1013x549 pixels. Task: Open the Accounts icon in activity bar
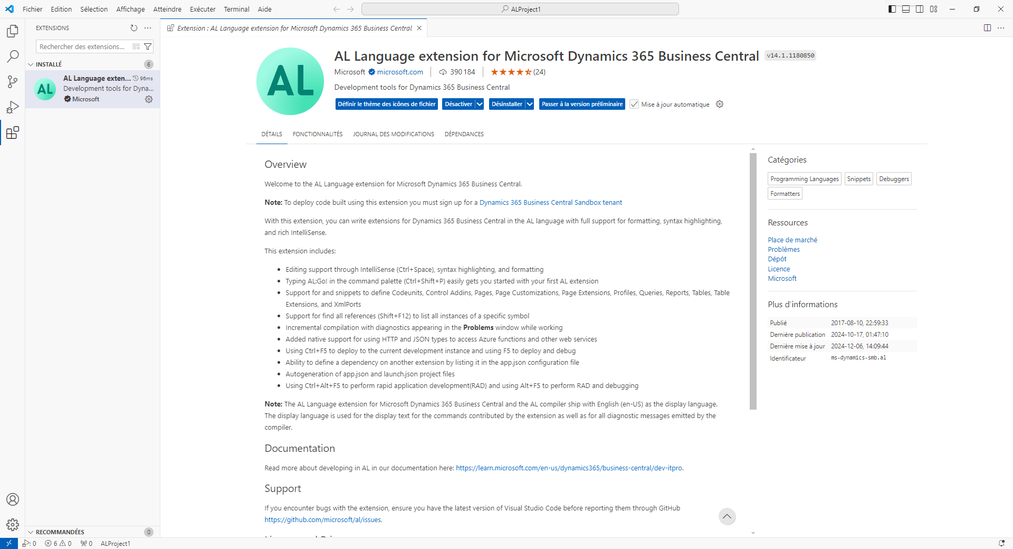(x=13, y=499)
